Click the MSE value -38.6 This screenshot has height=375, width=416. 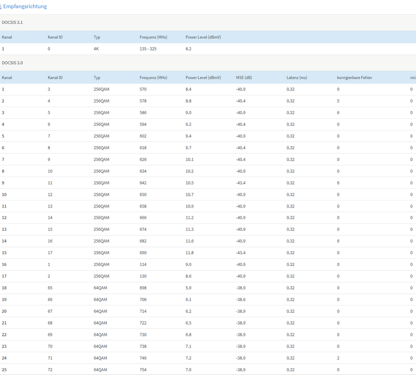pyautogui.click(x=241, y=300)
